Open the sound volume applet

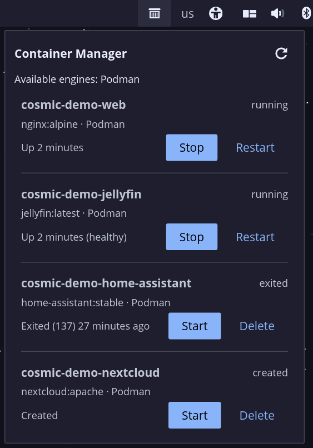click(x=277, y=13)
